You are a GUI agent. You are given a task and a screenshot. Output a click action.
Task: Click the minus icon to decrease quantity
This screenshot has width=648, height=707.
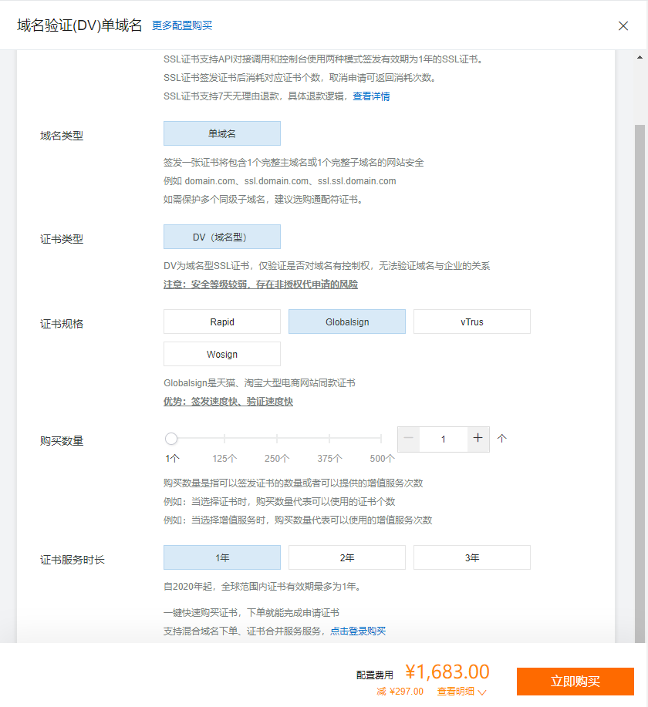pos(409,439)
